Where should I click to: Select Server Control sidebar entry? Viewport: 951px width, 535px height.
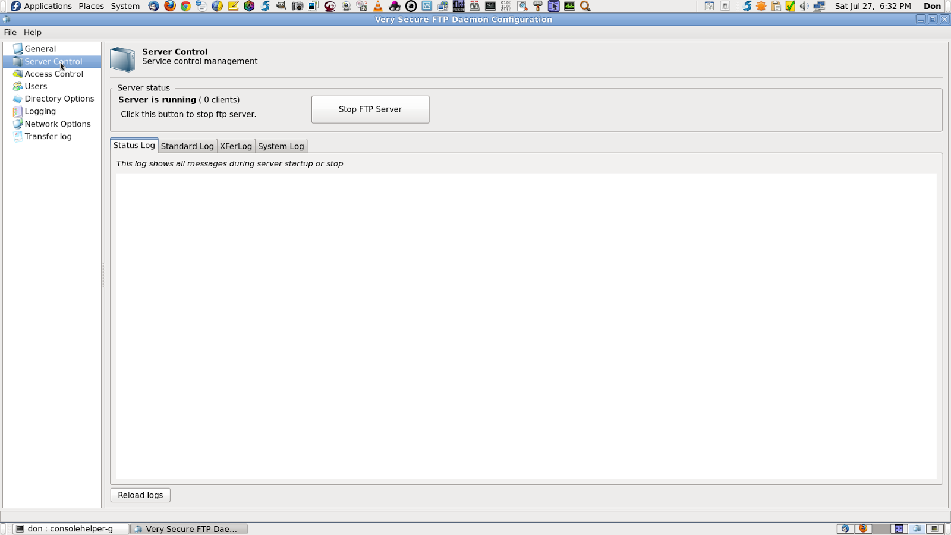(x=52, y=61)
